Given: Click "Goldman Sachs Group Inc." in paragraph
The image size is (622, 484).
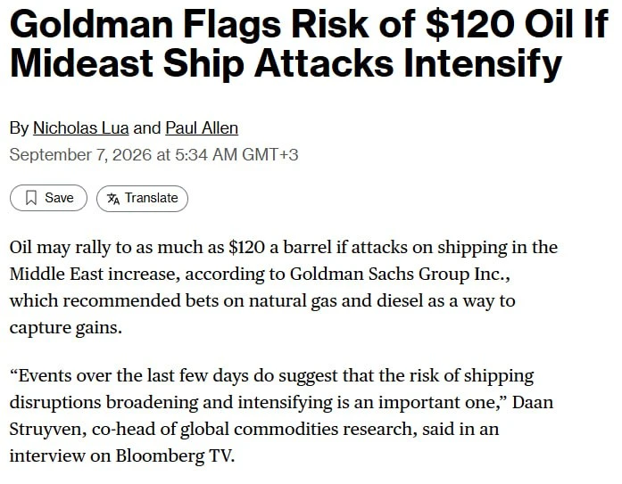Looking at the screenshot, I should tap(400, 274).
